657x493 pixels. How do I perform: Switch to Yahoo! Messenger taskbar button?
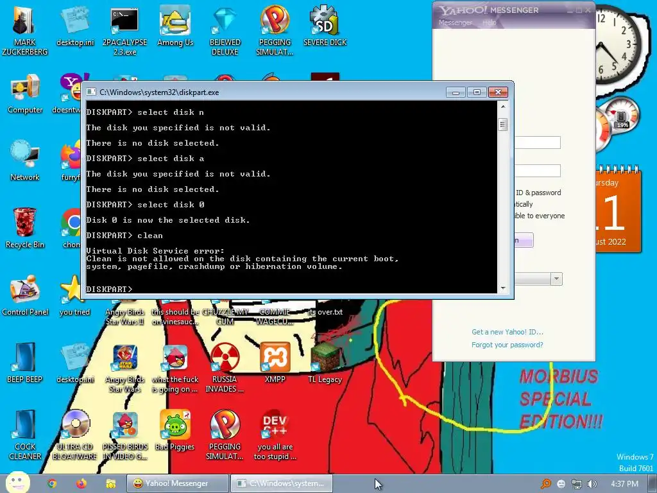click(x=178, y=483)
